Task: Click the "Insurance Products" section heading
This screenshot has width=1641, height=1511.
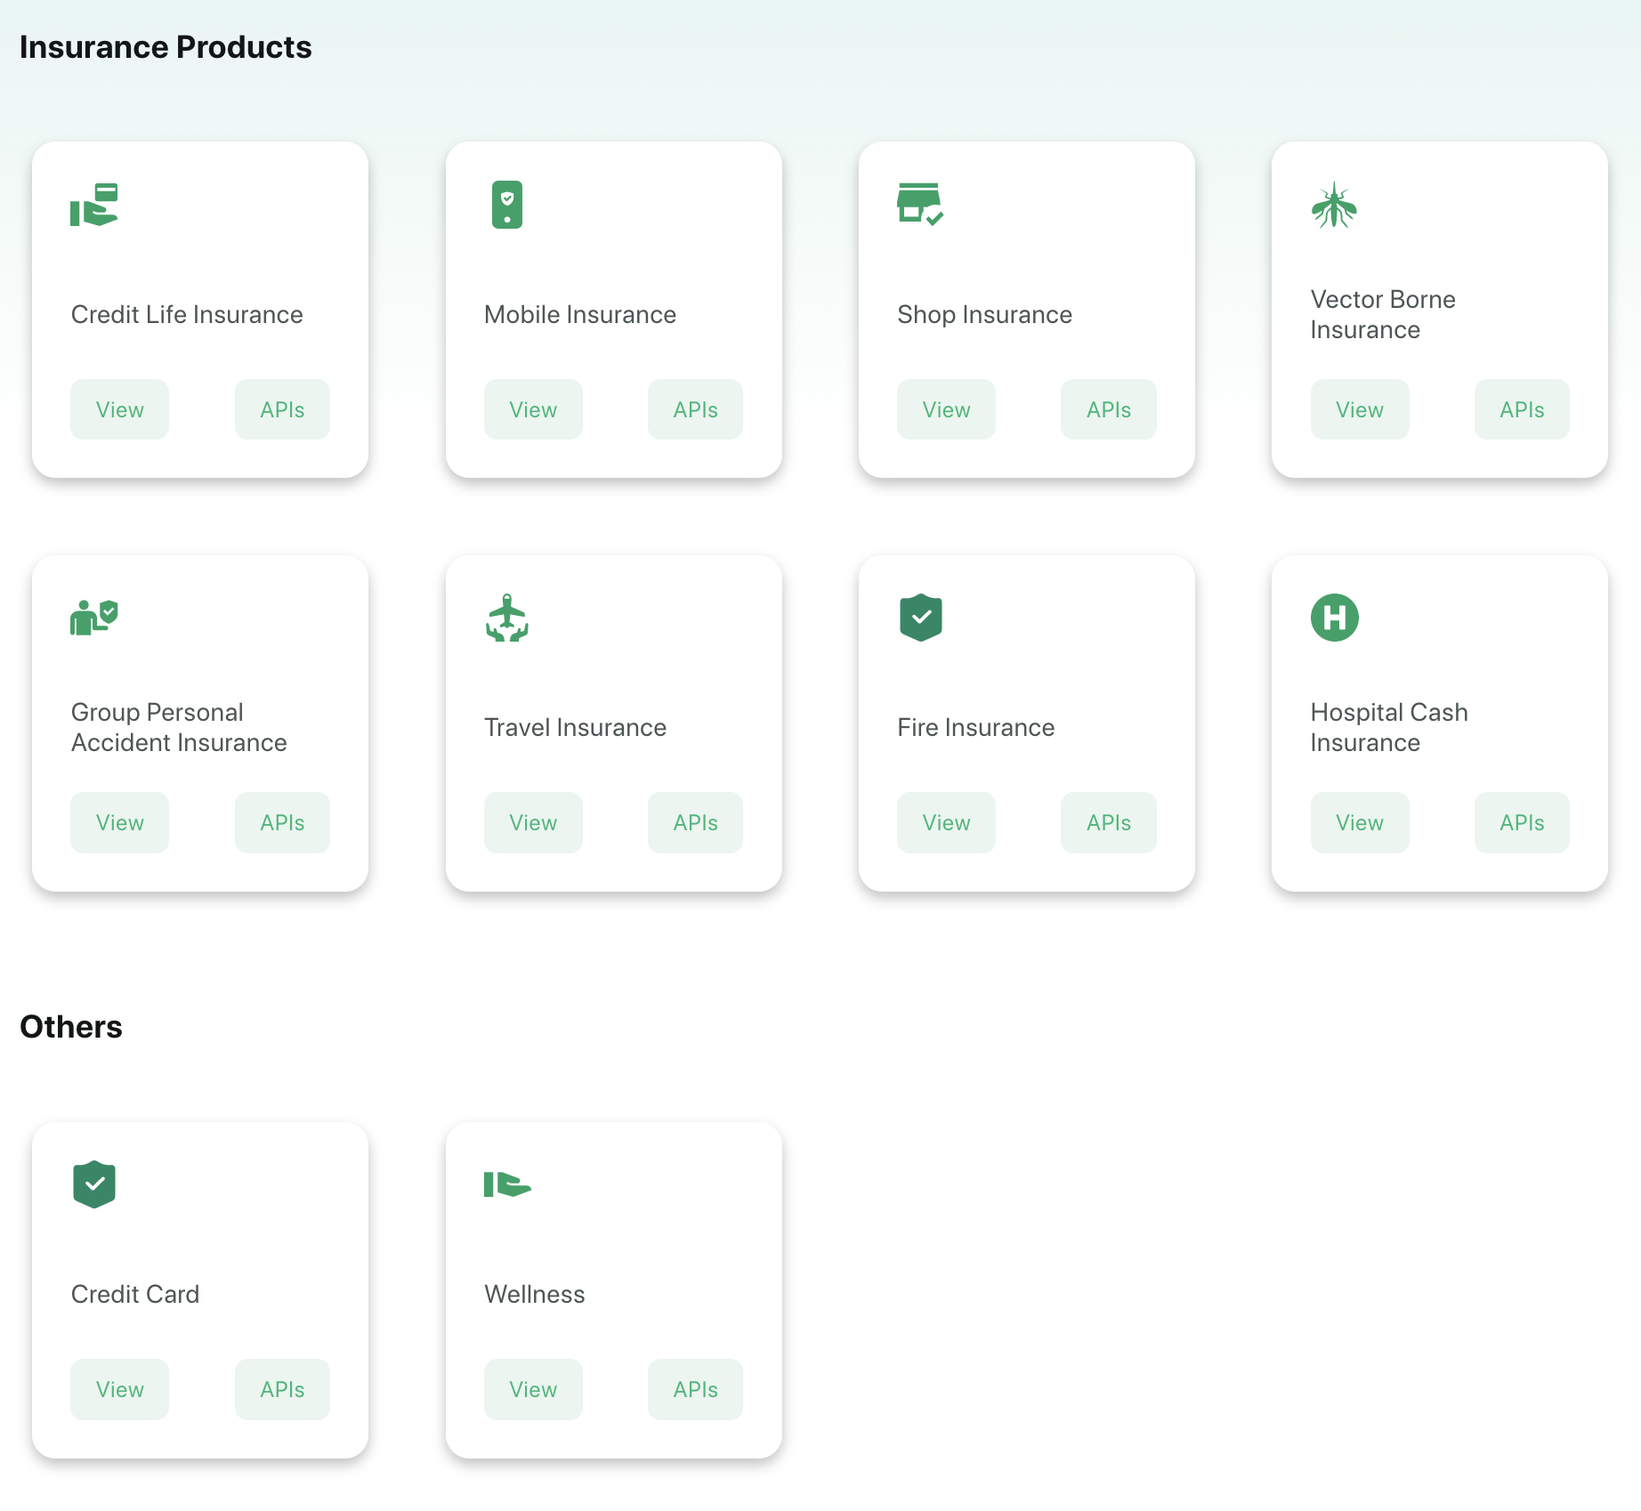Action: coord(166,47)
